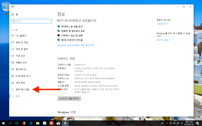Launch Firefox from the taskbar
Viewport: 202px width, 126px height.
(24, 123)
